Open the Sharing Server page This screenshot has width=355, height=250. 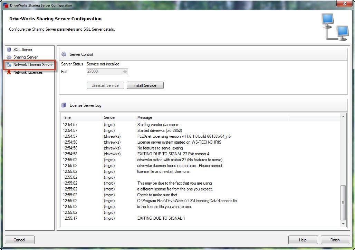coord(25,57)
